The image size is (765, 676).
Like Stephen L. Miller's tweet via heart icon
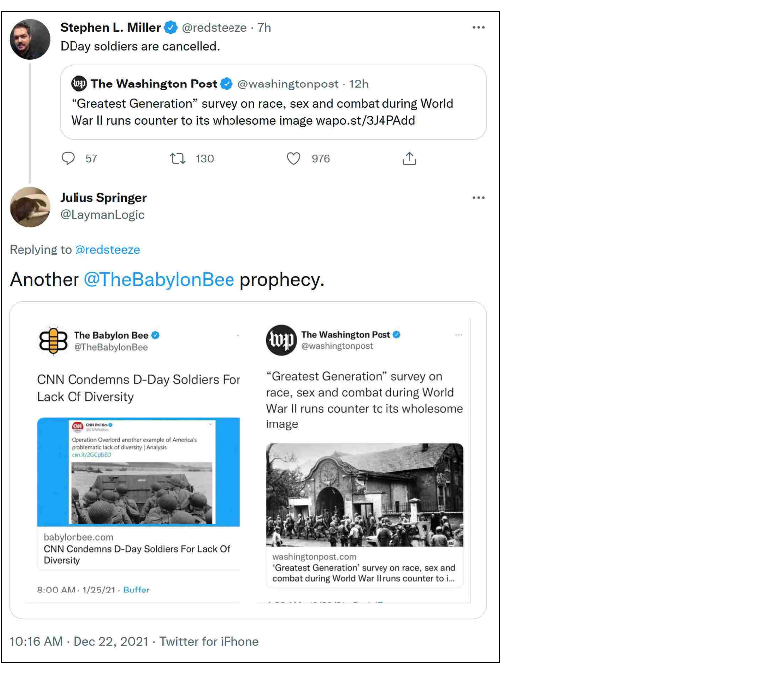[x=293, y=159]
